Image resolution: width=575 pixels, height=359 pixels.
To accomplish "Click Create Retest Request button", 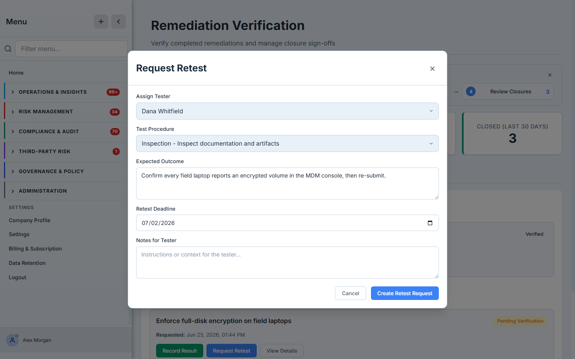I will [x=404, y=293].
